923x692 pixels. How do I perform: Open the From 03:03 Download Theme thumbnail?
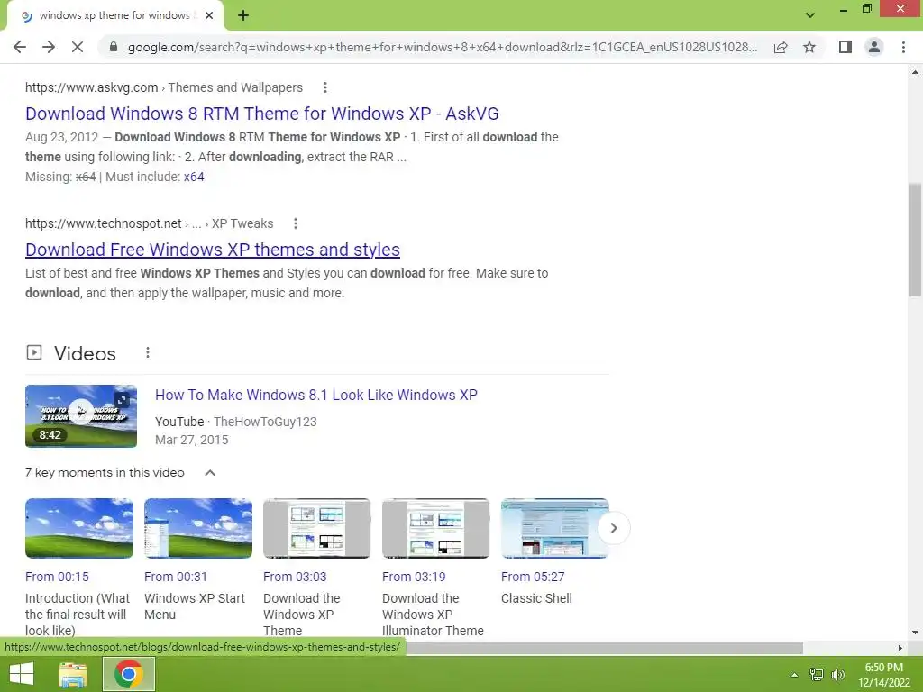tap(317, 528)
